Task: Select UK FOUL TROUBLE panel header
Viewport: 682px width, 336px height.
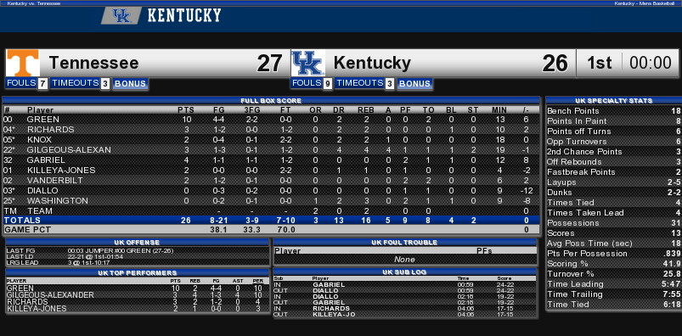Action: [x=405, y=243]
